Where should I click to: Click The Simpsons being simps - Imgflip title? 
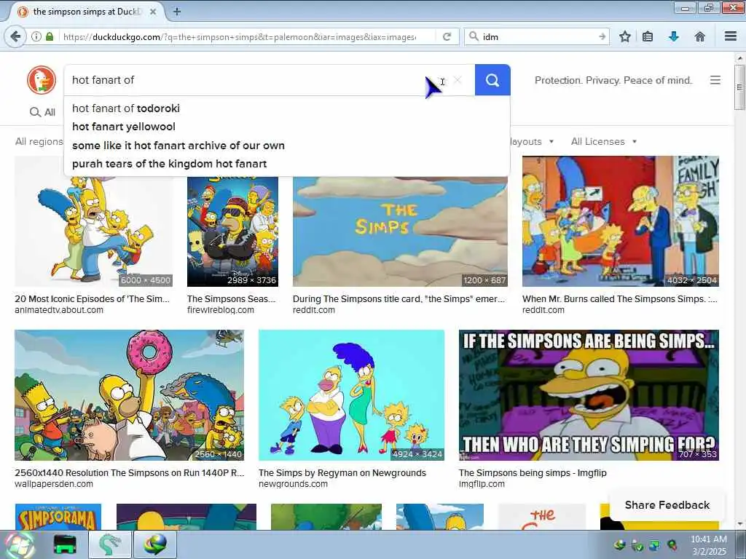coord(533,473)
